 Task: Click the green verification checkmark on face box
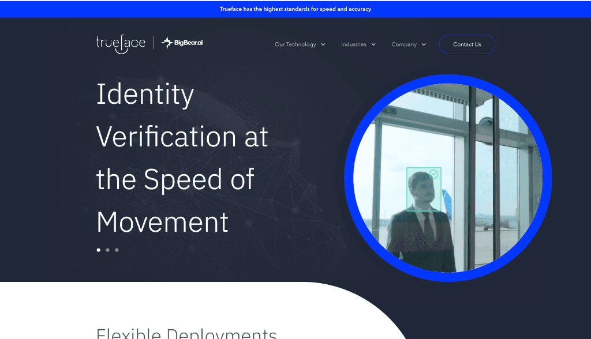[x=434, y=174]
